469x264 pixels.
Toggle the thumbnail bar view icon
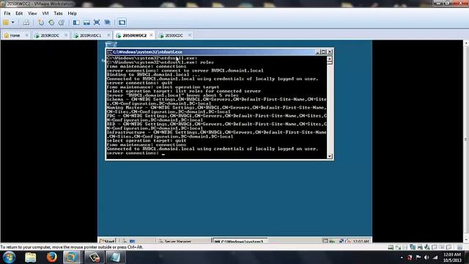pos(86,23)
